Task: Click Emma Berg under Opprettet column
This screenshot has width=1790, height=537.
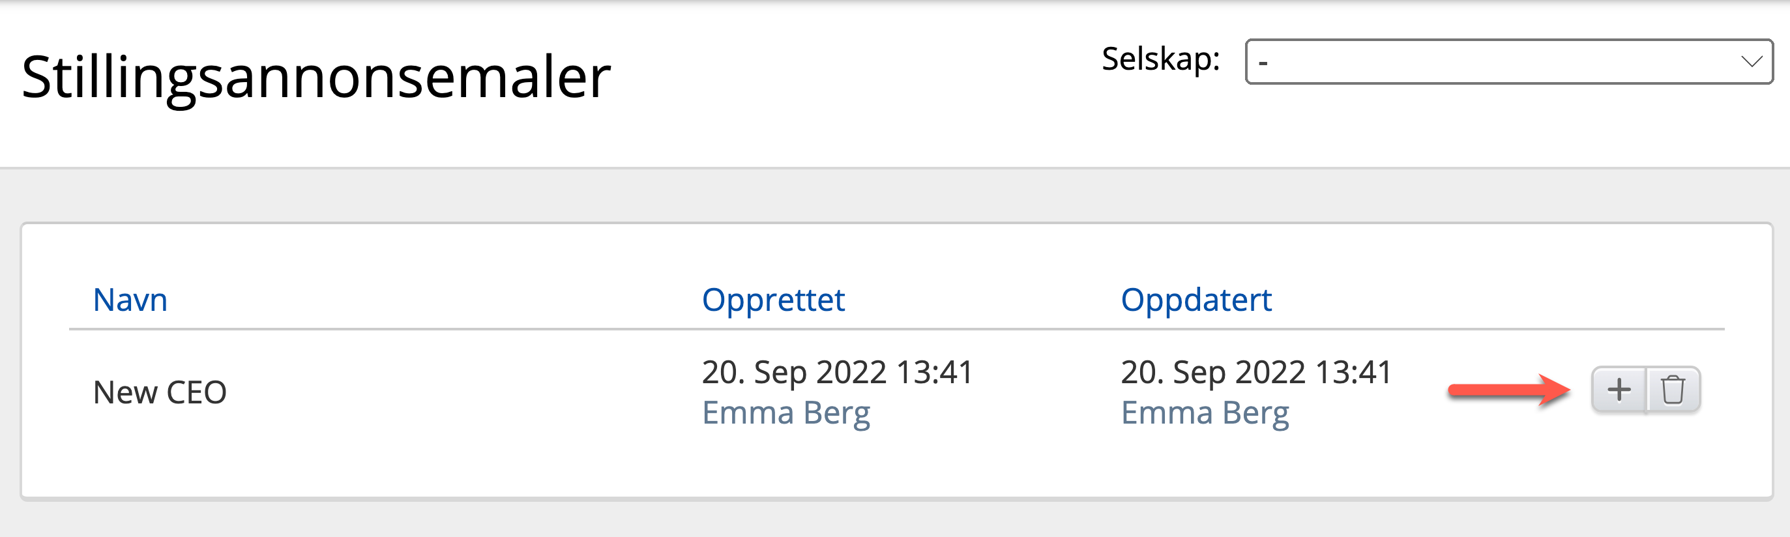Action: pyautogui.click(x=785, y=413)
